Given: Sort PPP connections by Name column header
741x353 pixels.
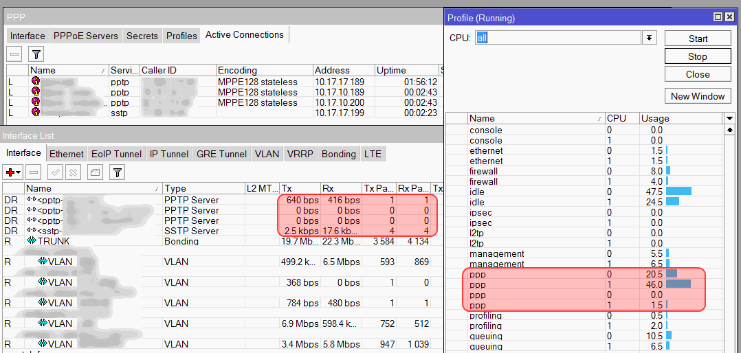Looking at the screenshot, I should point(69,70).
